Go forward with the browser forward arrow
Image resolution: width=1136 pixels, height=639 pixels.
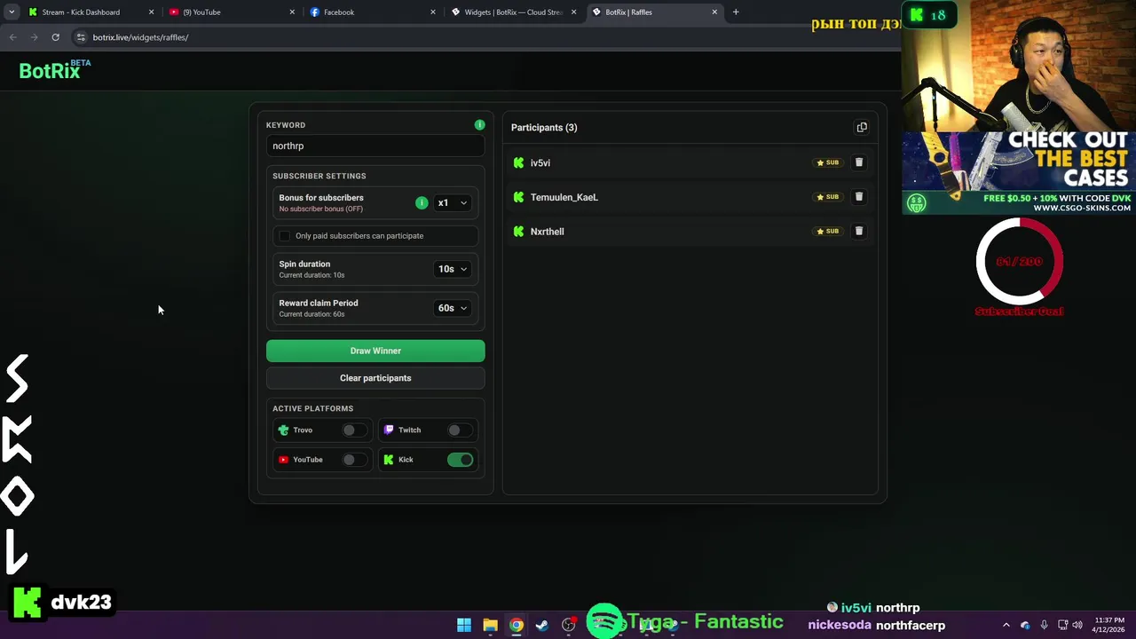(34, 37)
